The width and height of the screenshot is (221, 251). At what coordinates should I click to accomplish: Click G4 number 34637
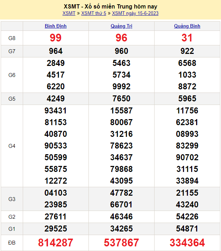coord(122,157)
